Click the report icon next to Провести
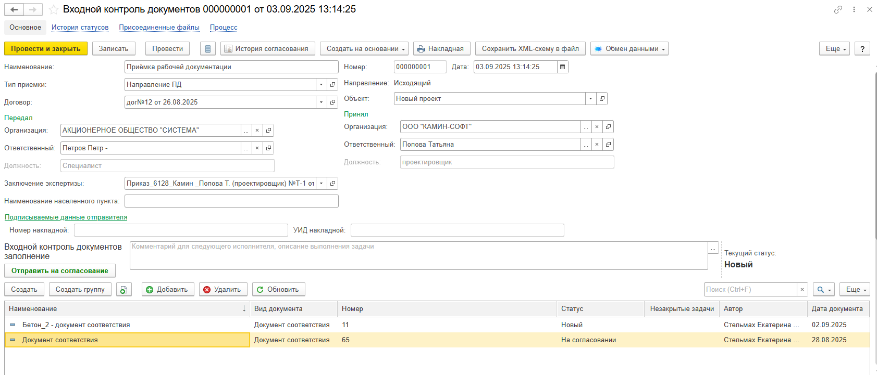Screen dimensions: 877x375 (x=208, y=49)
